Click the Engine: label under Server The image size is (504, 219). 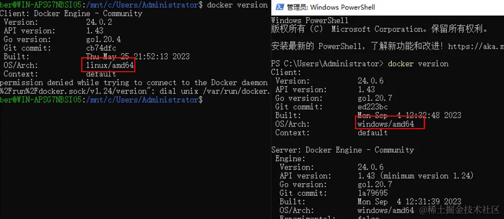click(x=290, y=158)
